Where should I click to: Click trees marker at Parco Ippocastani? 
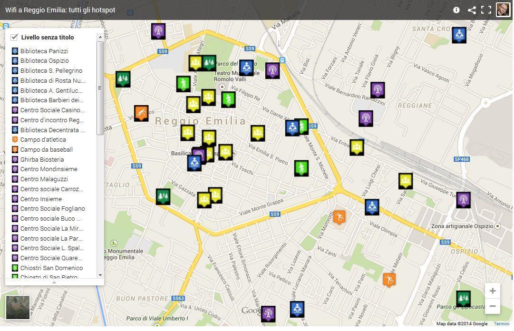pyautogui.click(x=463, y=299)
